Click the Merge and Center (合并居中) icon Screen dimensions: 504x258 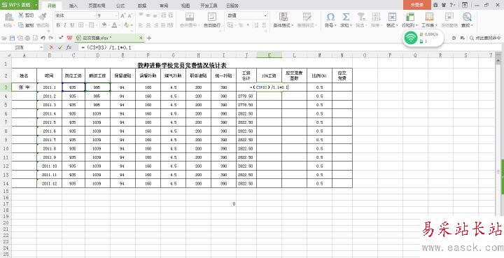[190, 17]
